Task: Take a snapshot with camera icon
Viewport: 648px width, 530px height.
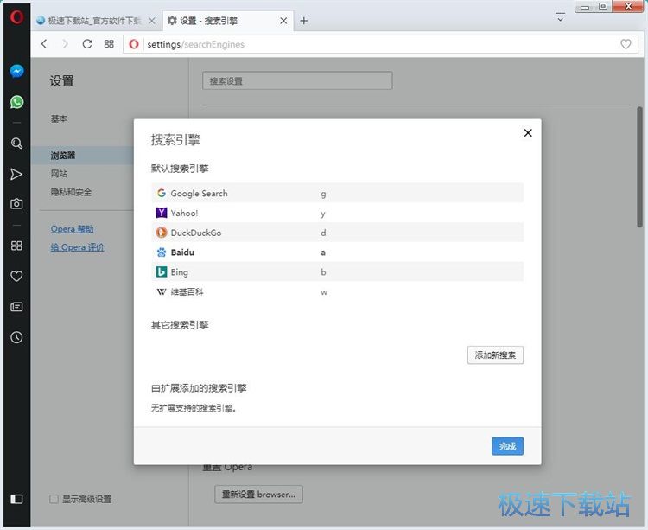Action: coord(16,203)
